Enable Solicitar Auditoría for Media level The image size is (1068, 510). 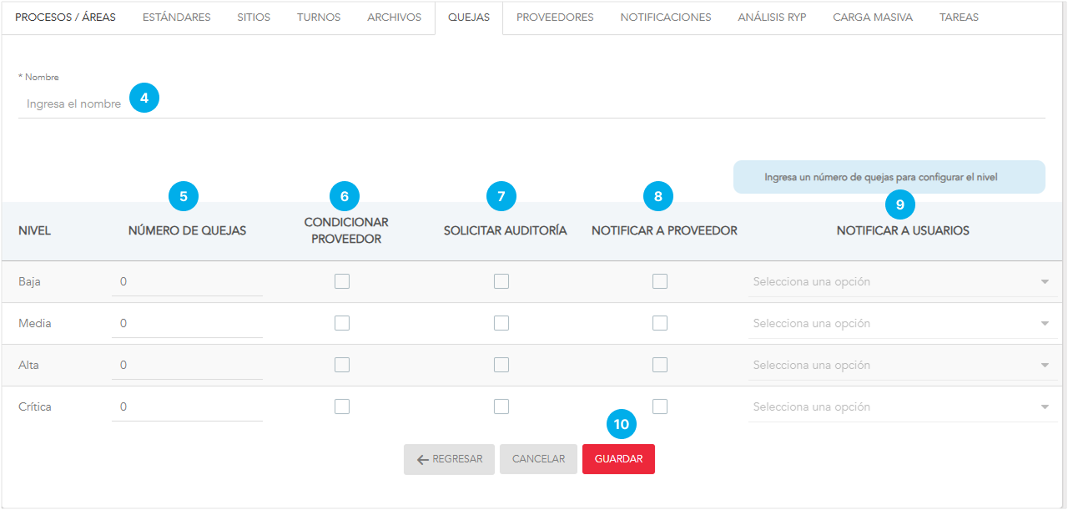pos(501,323)
